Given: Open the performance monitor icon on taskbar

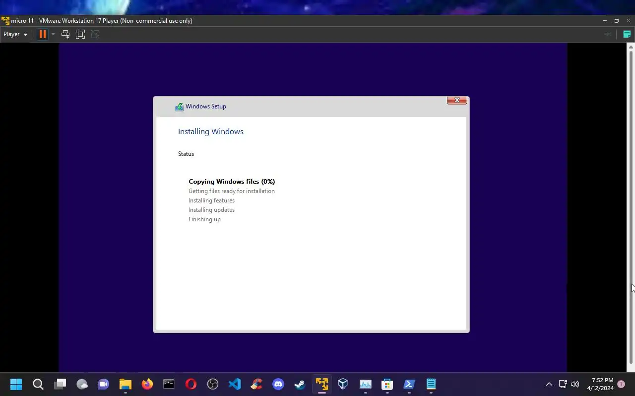Looking at the screenshot, I should click(x=366, y=384).
